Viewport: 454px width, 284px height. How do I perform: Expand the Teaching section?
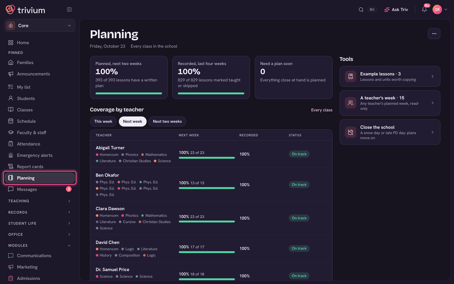coord(40,201)
